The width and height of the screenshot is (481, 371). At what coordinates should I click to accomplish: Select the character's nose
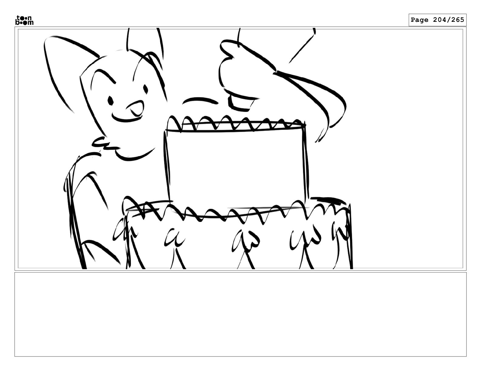[x=135, y=109]
